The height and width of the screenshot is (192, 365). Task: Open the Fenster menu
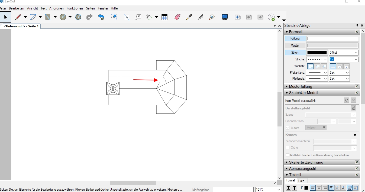(103, 8)
